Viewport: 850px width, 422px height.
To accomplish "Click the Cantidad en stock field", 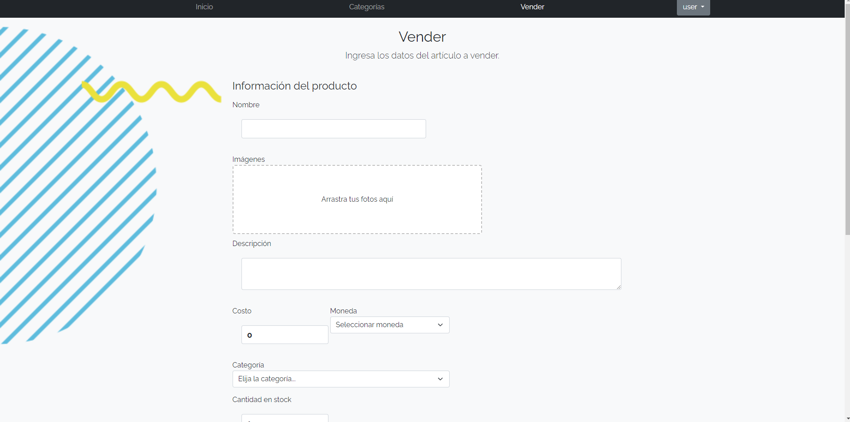I will pos(285,418).
